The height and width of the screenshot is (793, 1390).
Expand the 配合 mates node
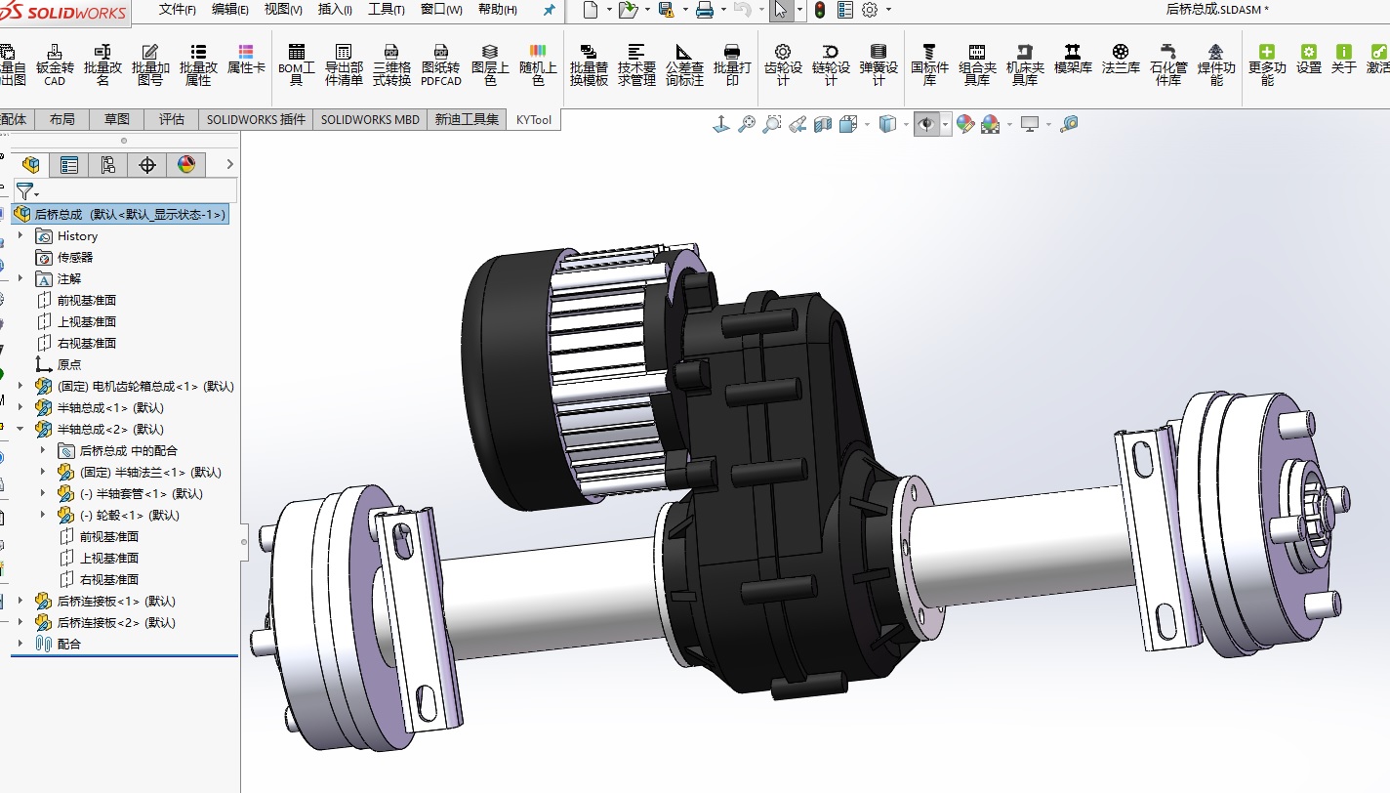pos(20,644)
